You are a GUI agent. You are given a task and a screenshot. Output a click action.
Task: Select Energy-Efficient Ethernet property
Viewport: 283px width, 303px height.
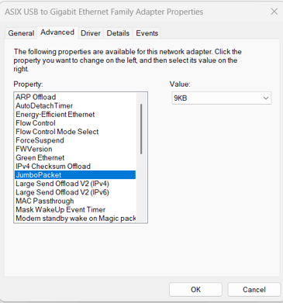point(75,115)
